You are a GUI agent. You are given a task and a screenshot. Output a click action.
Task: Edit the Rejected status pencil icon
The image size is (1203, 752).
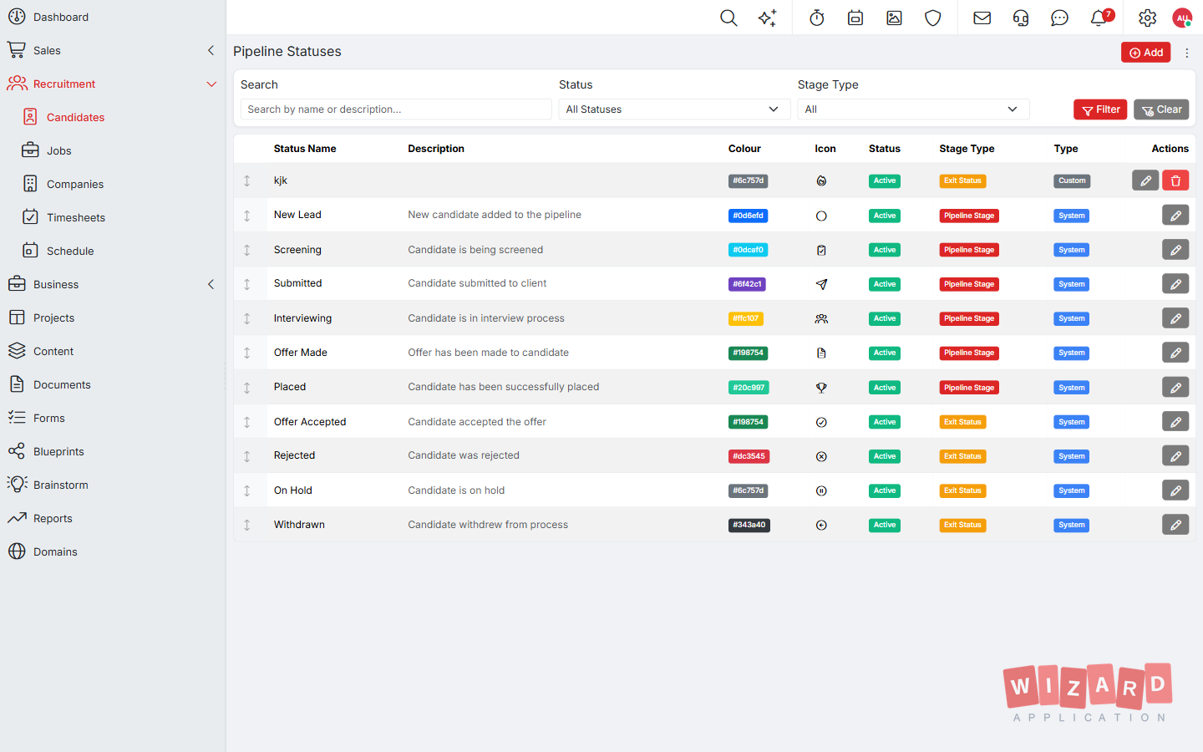coord(1175,456)
